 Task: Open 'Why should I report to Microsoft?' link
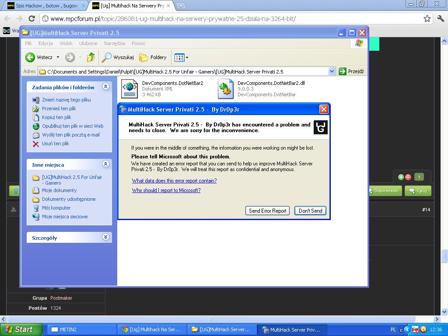(166, 190)
